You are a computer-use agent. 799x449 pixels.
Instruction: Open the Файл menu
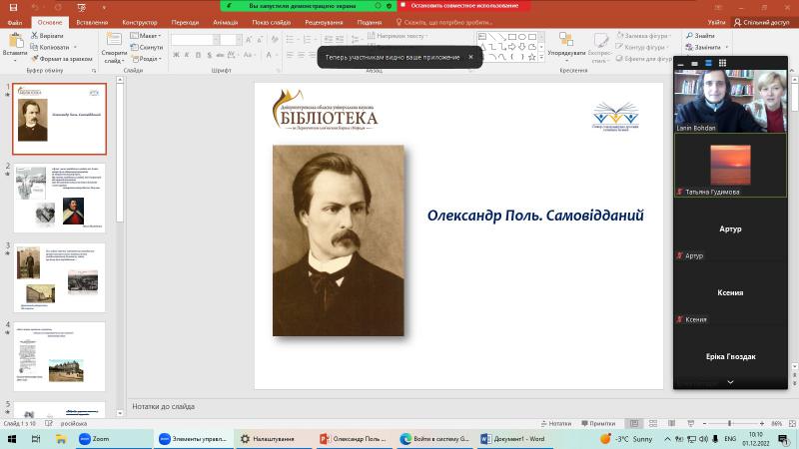15,22
